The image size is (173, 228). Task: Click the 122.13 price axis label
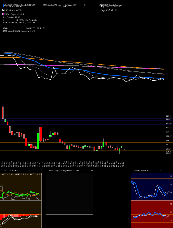coord(170,136)
